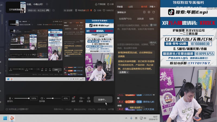Jump to 最新3条消息 button
The height and width of the screenshot is (122, 217).
point(136,107)
